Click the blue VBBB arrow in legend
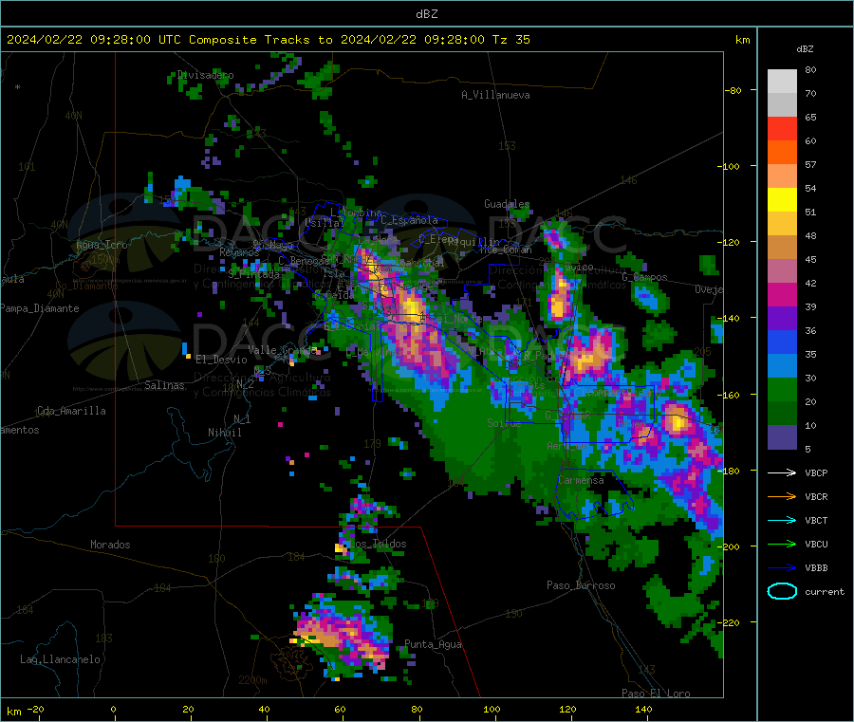The width and height of the screenshot is (854, 722). (782, 567)
